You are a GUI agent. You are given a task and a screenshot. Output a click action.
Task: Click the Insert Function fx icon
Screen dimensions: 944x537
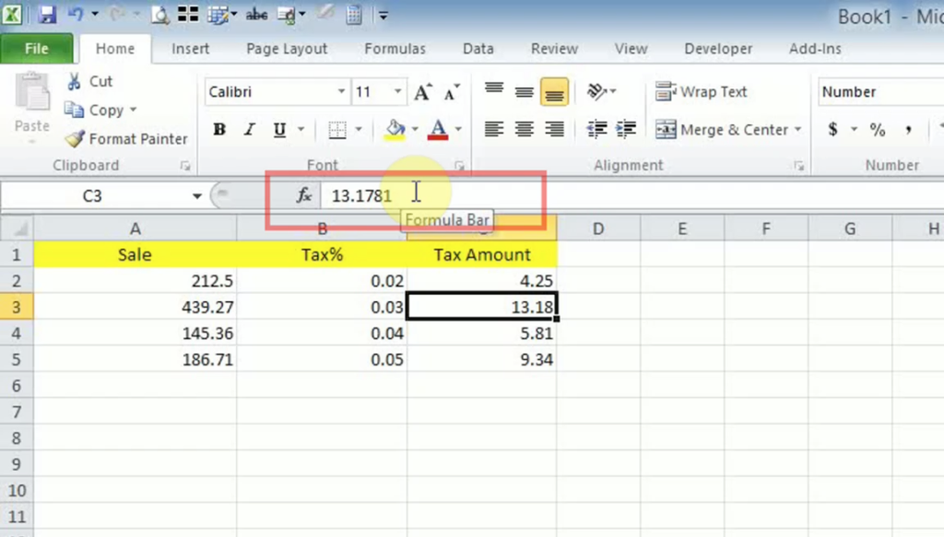303,195
